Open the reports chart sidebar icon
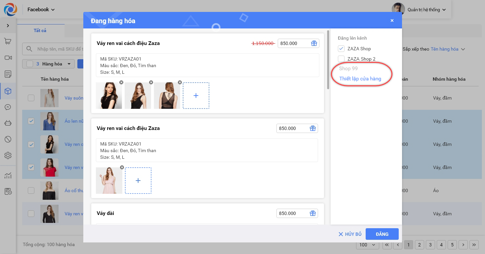The image size is (485, 254). [8, 176]
